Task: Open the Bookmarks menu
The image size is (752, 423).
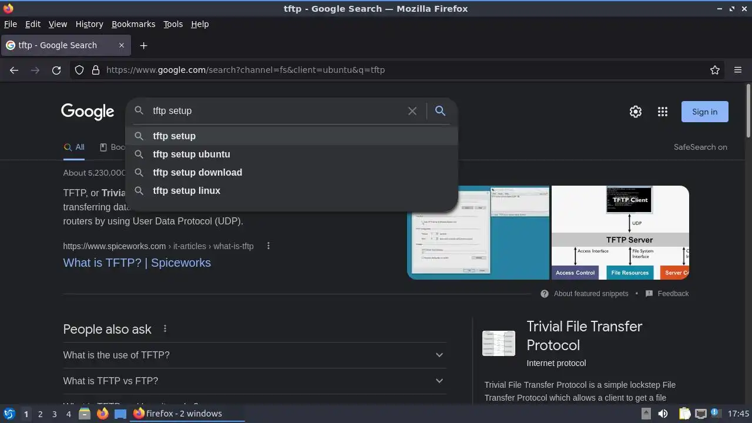Action: pyautogui.click(x=133, y=24)
